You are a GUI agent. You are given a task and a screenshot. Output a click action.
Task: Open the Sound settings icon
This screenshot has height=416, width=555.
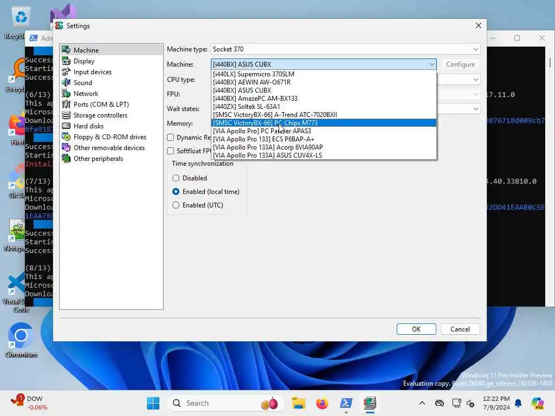pyautogui.click(x=66, y=83)
